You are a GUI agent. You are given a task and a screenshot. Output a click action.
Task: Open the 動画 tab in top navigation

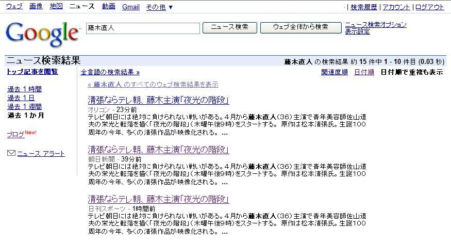point(109,6)
